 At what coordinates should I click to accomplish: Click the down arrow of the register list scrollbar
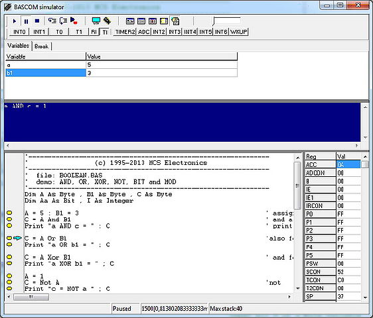coord(366,297)
